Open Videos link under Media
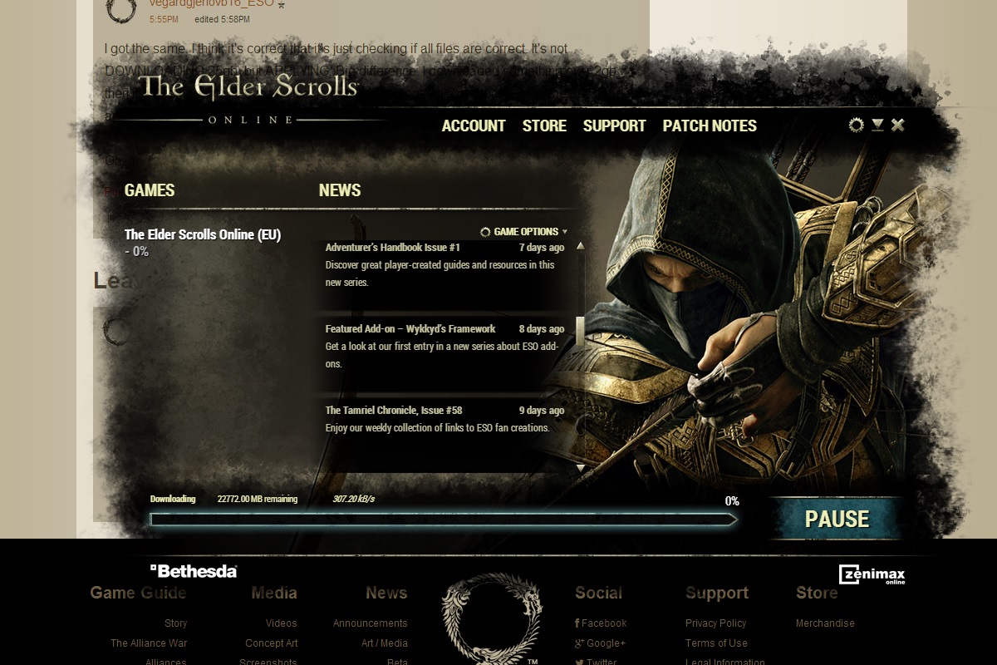 coord(281,623)
